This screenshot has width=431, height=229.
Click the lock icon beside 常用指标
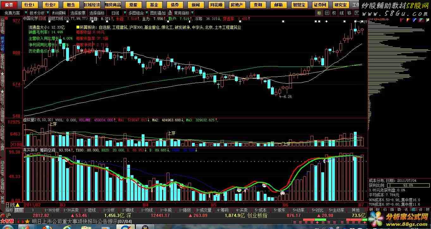(170, 13)
